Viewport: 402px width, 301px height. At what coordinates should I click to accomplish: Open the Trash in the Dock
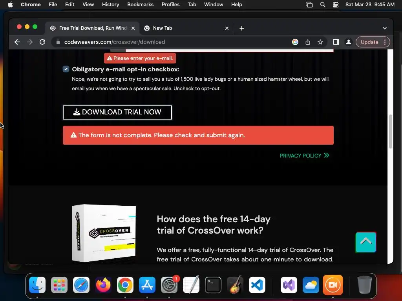[x=365, y=285]
